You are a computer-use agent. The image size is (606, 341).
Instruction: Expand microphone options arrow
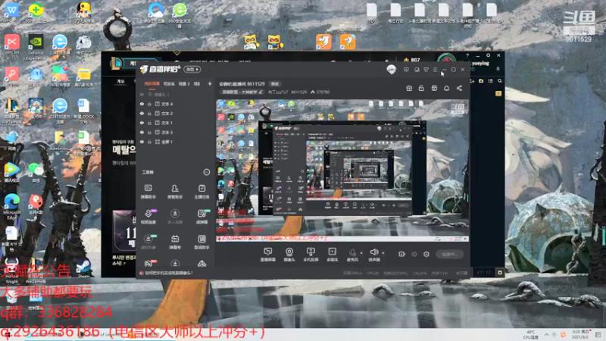coord(361,253)
